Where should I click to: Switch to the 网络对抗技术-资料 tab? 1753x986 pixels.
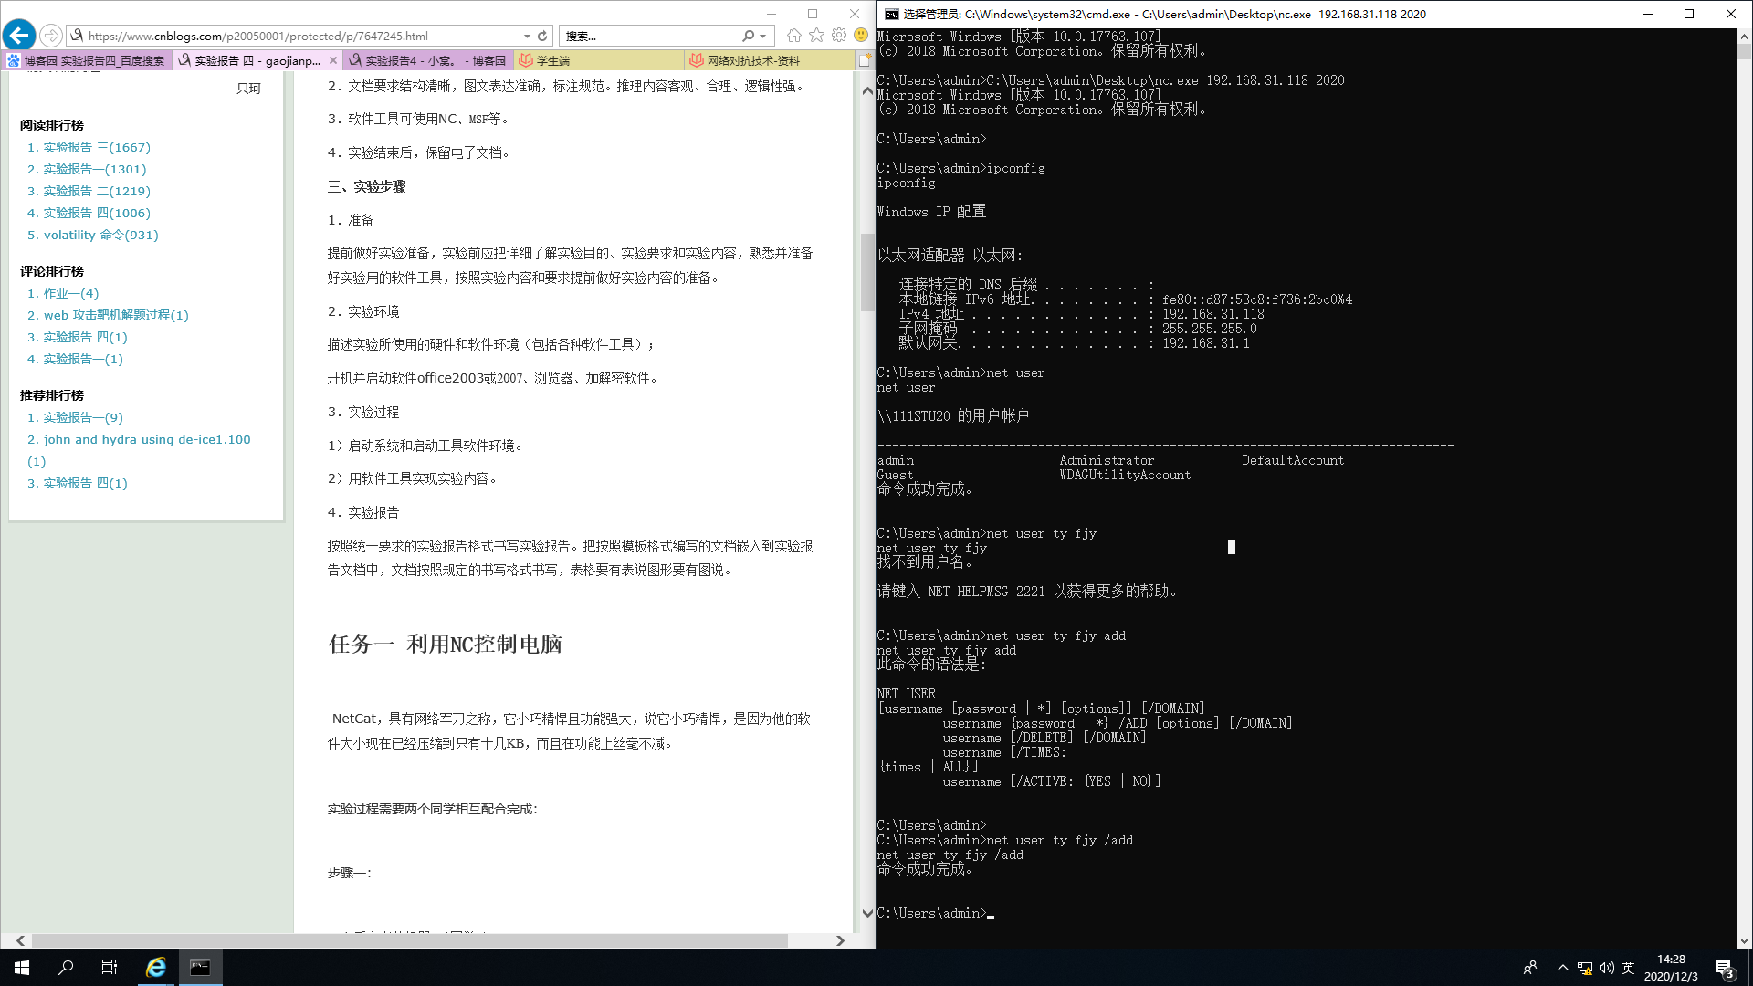coord(752,60)
